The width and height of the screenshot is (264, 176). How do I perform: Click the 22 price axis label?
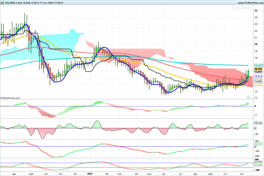pyautogui.click(x=256, y=31)
